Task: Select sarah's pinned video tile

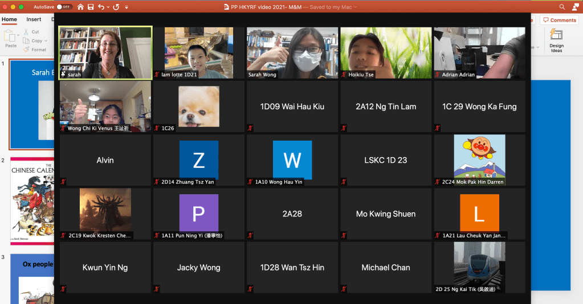Action: pos(105,52)
